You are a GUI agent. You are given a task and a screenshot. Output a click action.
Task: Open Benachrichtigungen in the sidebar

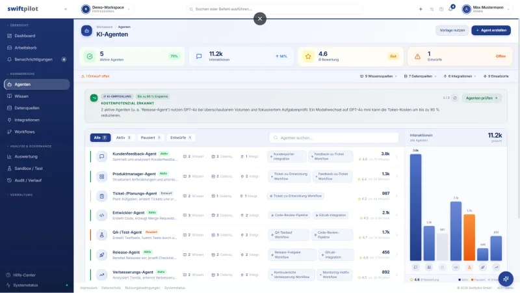pyautogui.click(x=37, y=59)
